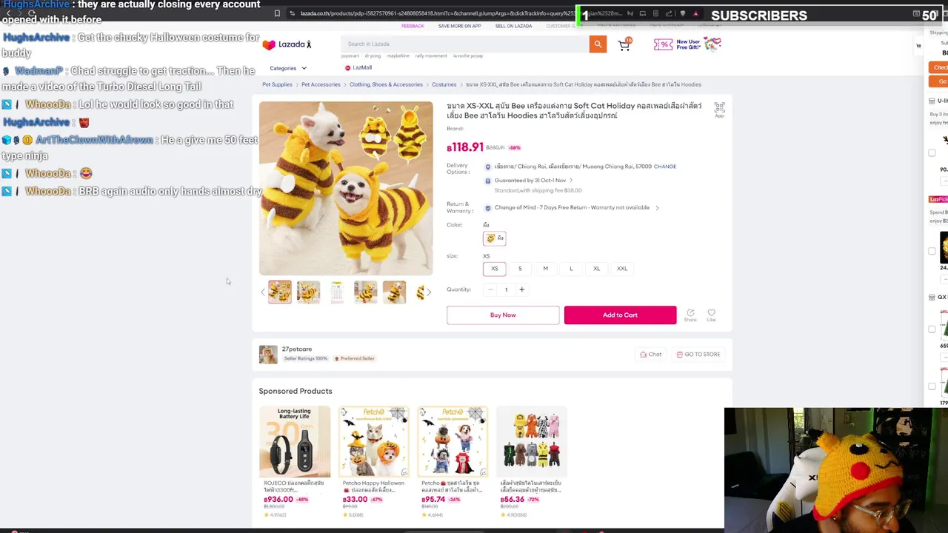The image size is (948, 533).
Task: Click the warranty shield icon
Action: (487, 208)
